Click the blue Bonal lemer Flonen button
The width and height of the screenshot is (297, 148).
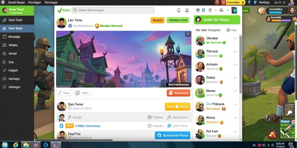(x=172, y=135)
